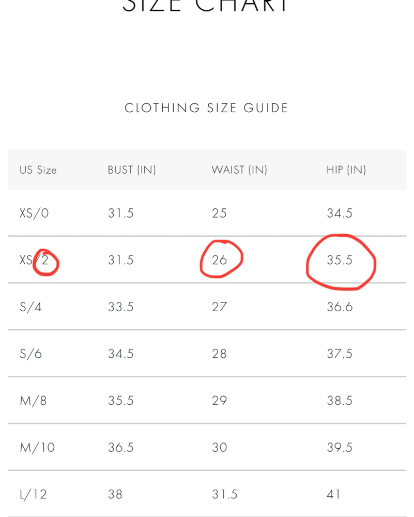
Task: Click the WAIST (IN) column header
Action: pos(239,170)
